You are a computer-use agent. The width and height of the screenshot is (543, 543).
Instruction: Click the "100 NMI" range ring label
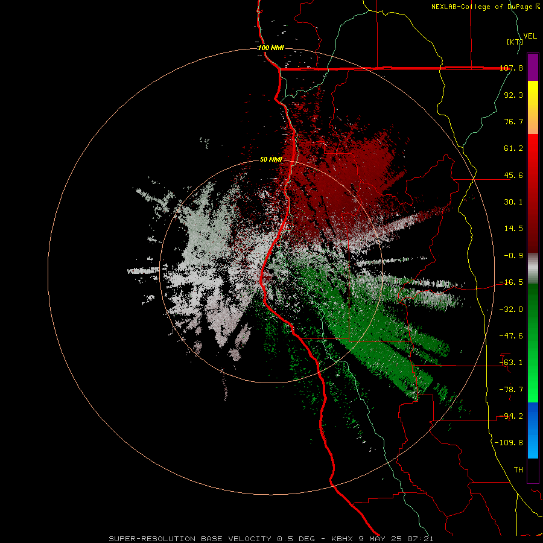click(x=271, y=48)
